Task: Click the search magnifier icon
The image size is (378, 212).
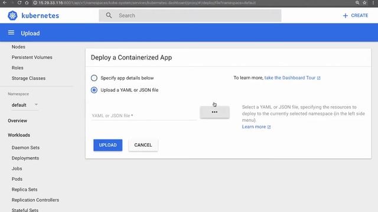Action: tap(109, 15)
